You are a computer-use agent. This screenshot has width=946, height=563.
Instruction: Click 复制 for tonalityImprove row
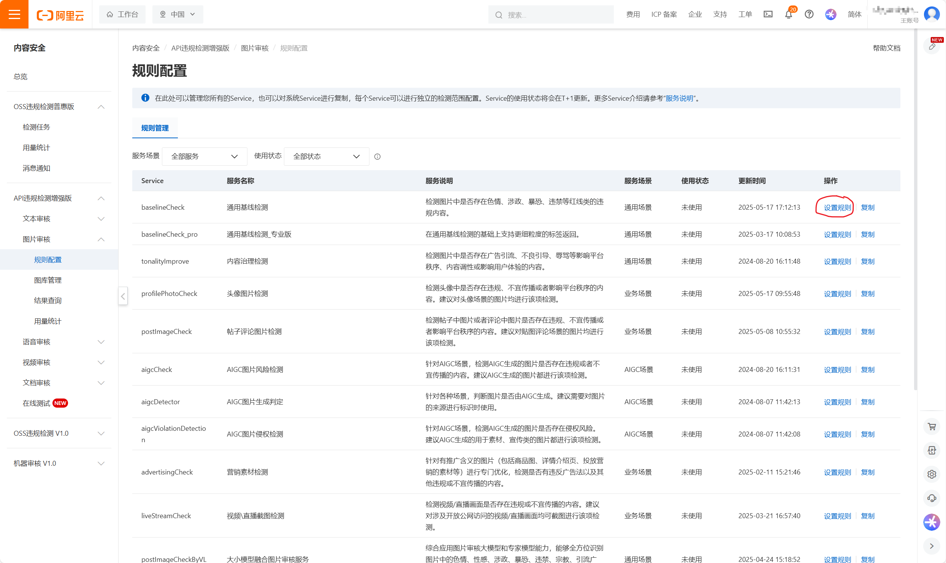pyautogui.click(x=867, y=261)
